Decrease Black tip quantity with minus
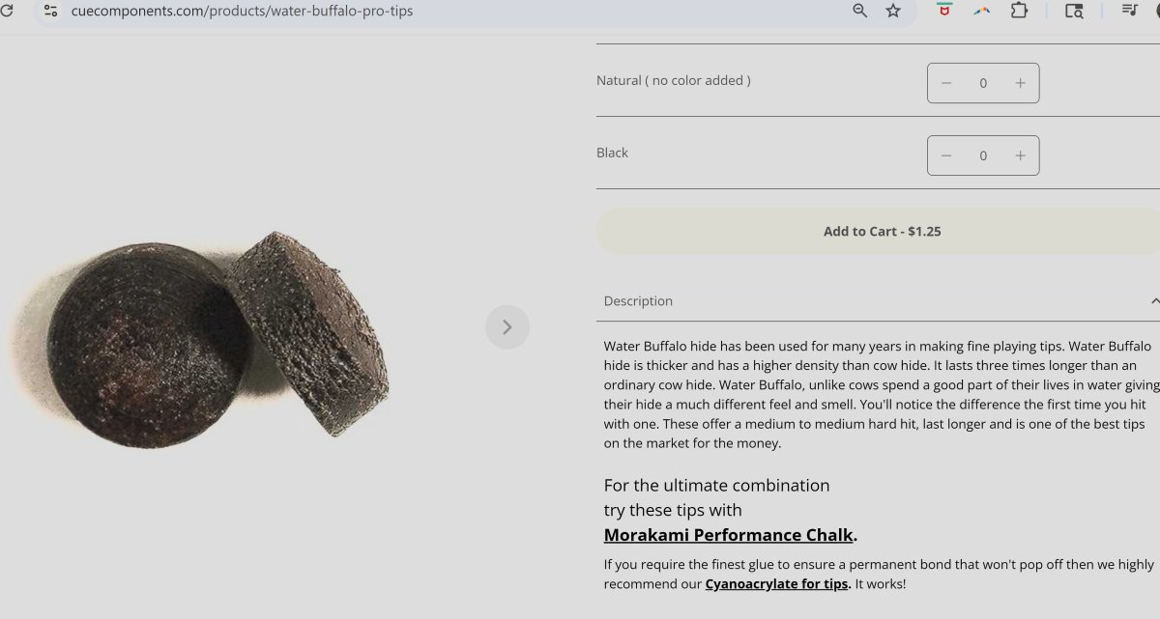 [946, 155]
